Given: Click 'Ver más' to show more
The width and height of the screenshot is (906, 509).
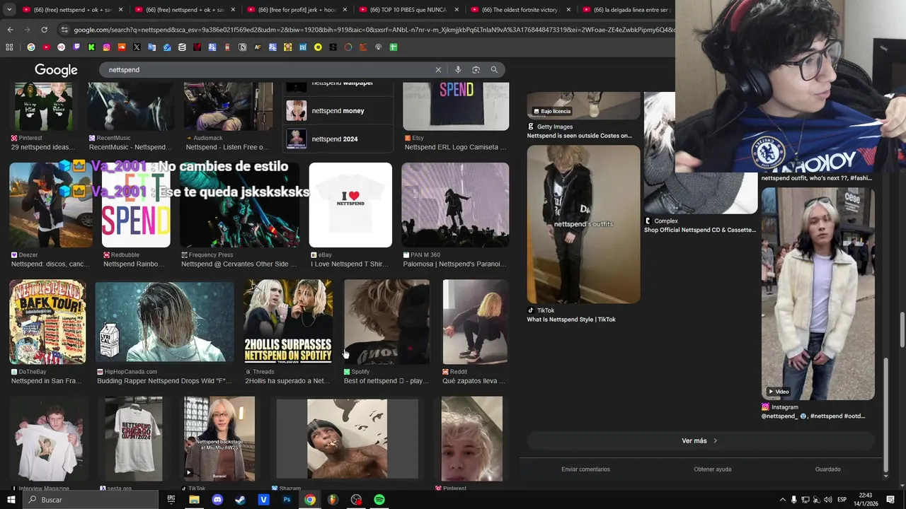Looking at the screenshot, I should pos(700,440).
